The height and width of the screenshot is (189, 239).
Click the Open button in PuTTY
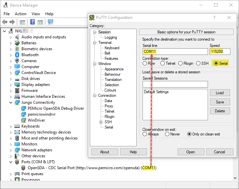[191, 152]
